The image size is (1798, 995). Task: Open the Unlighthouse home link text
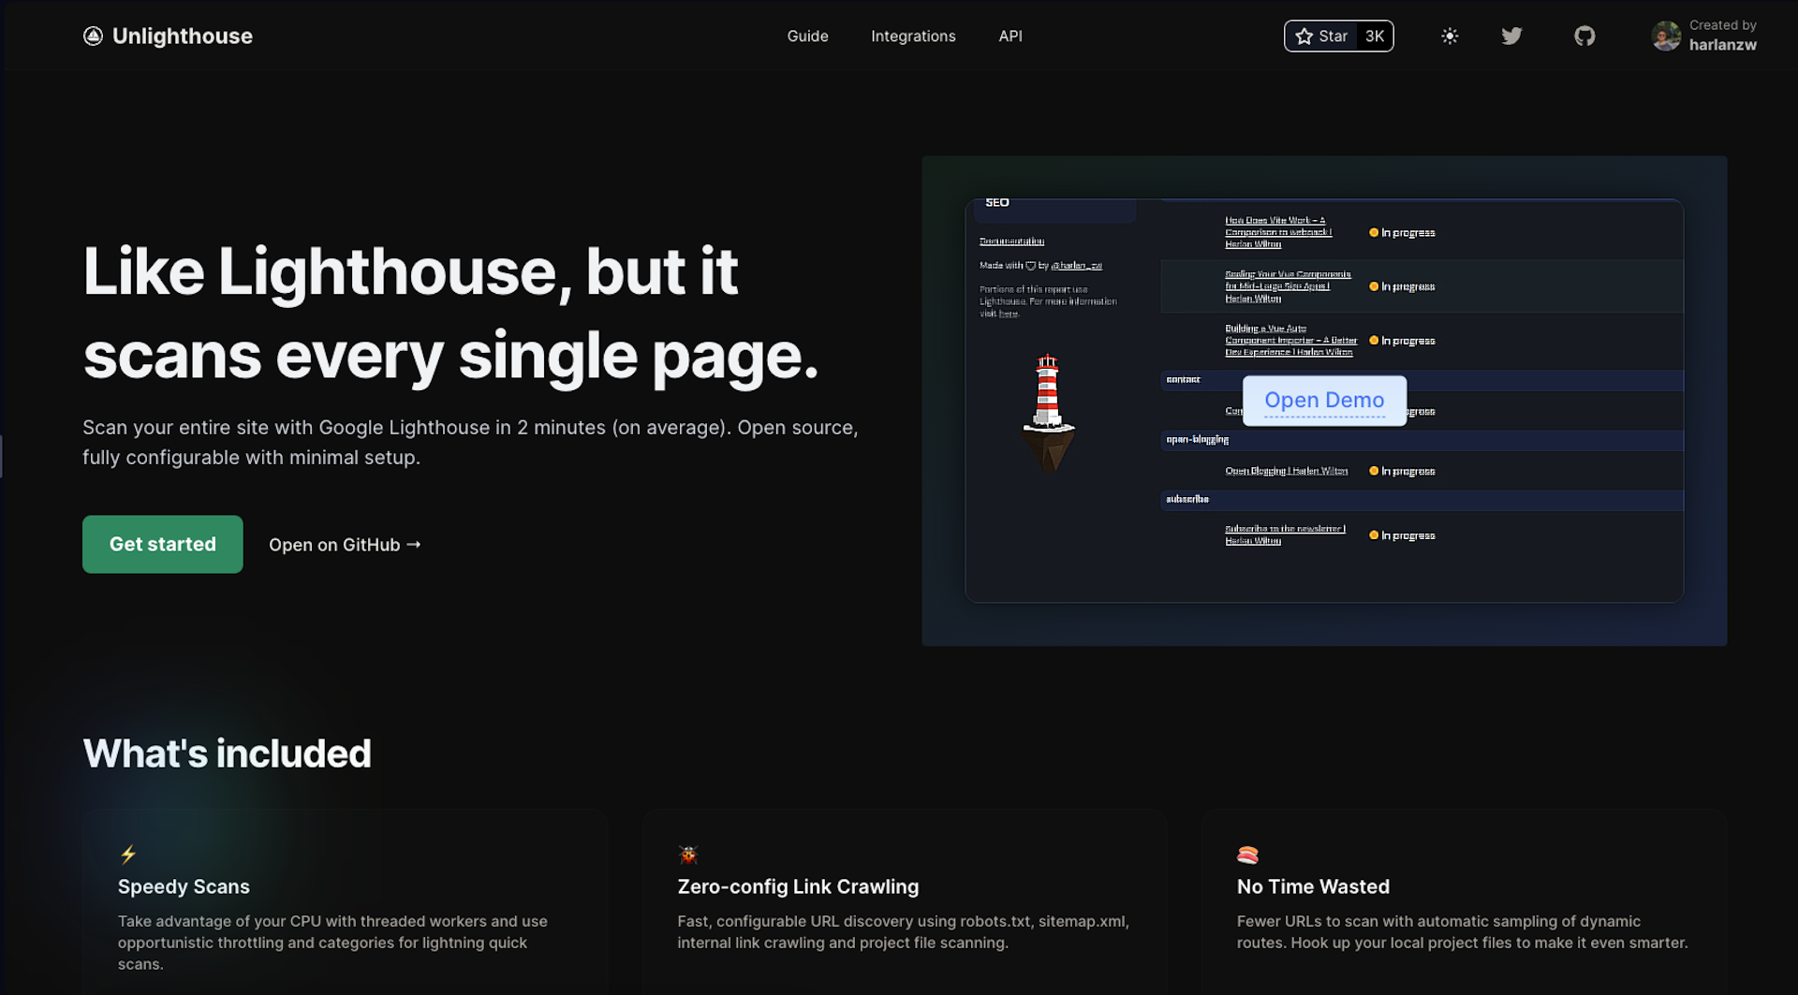click(182, 36)
